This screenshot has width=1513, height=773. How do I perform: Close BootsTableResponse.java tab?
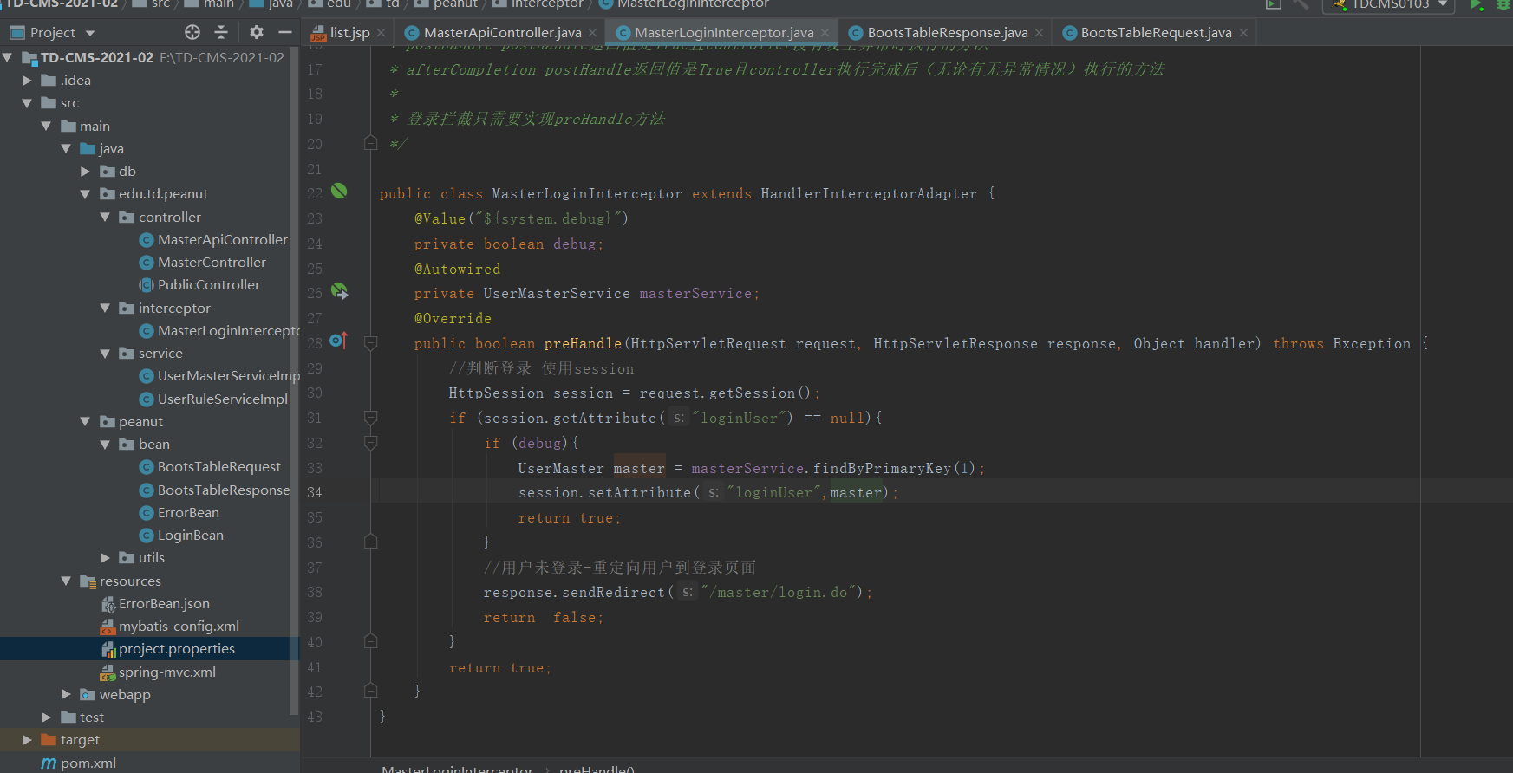point(1039,33)
